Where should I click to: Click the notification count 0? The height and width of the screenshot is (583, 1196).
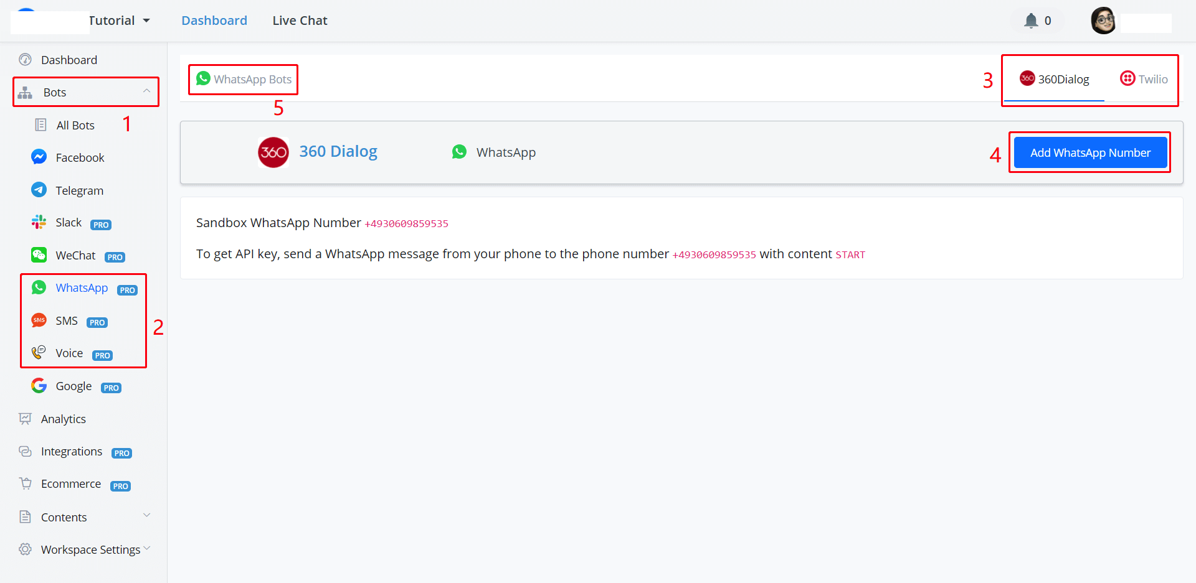click(1048, 21)
